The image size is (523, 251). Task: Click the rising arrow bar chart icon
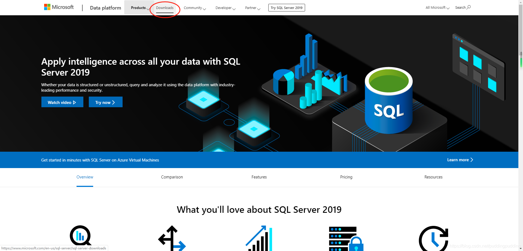(259, 238)
